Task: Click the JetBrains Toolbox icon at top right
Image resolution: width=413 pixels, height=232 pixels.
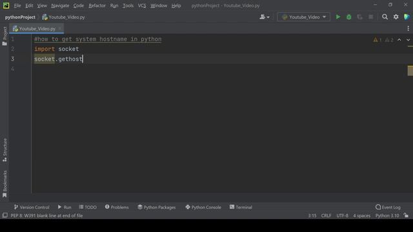Action: (407, 17)
